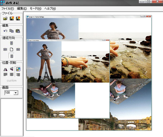Screen dimensions: 163x137
Task: Click the save as PNG disk icon
Action: 18,19
